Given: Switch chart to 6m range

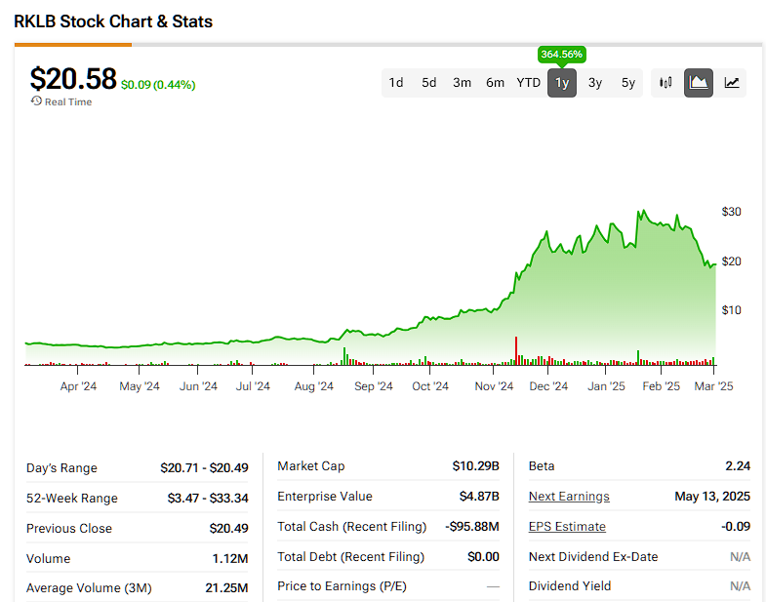Looking at the screenshot, I should click(x=495, y=83).
